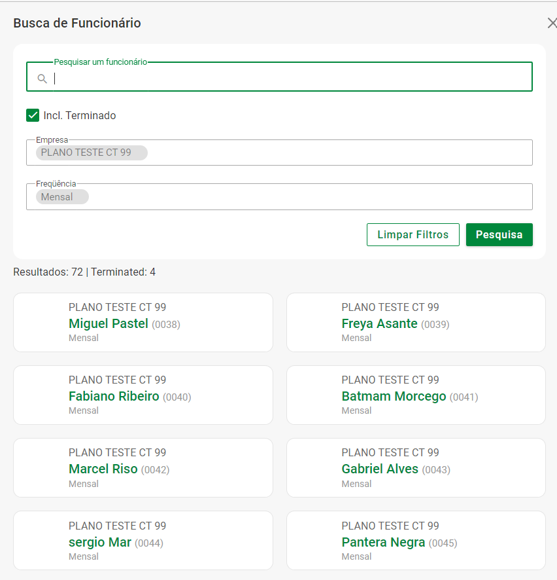The height and width of the screenshot is (580, 557).
Task: Click the search magnifier icon
Action: [x=42, y=79]
